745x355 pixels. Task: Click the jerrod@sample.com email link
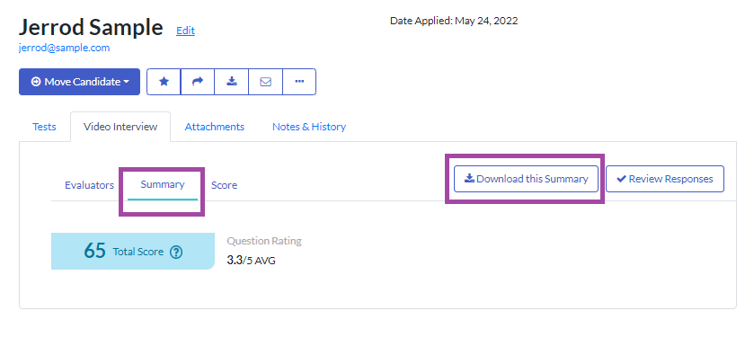click(x=64, y=48)
